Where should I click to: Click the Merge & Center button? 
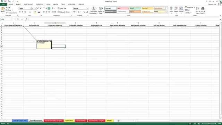pyautogui.click(x=64, y=12)
